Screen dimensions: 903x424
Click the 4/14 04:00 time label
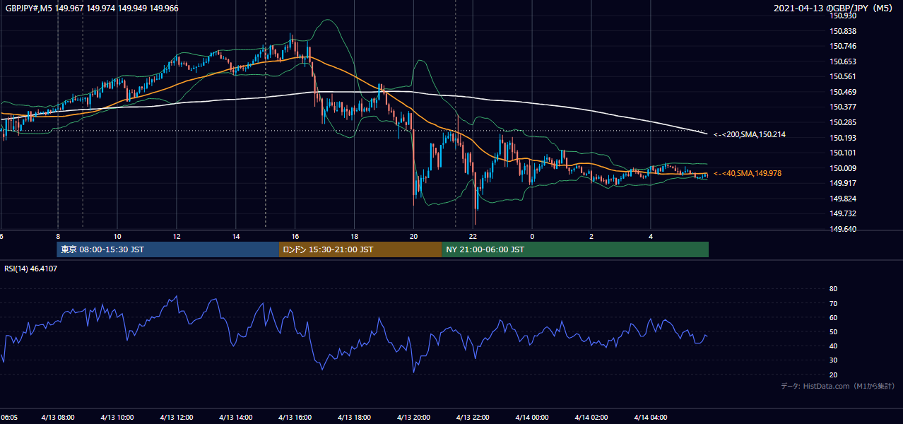click(651, 418)
